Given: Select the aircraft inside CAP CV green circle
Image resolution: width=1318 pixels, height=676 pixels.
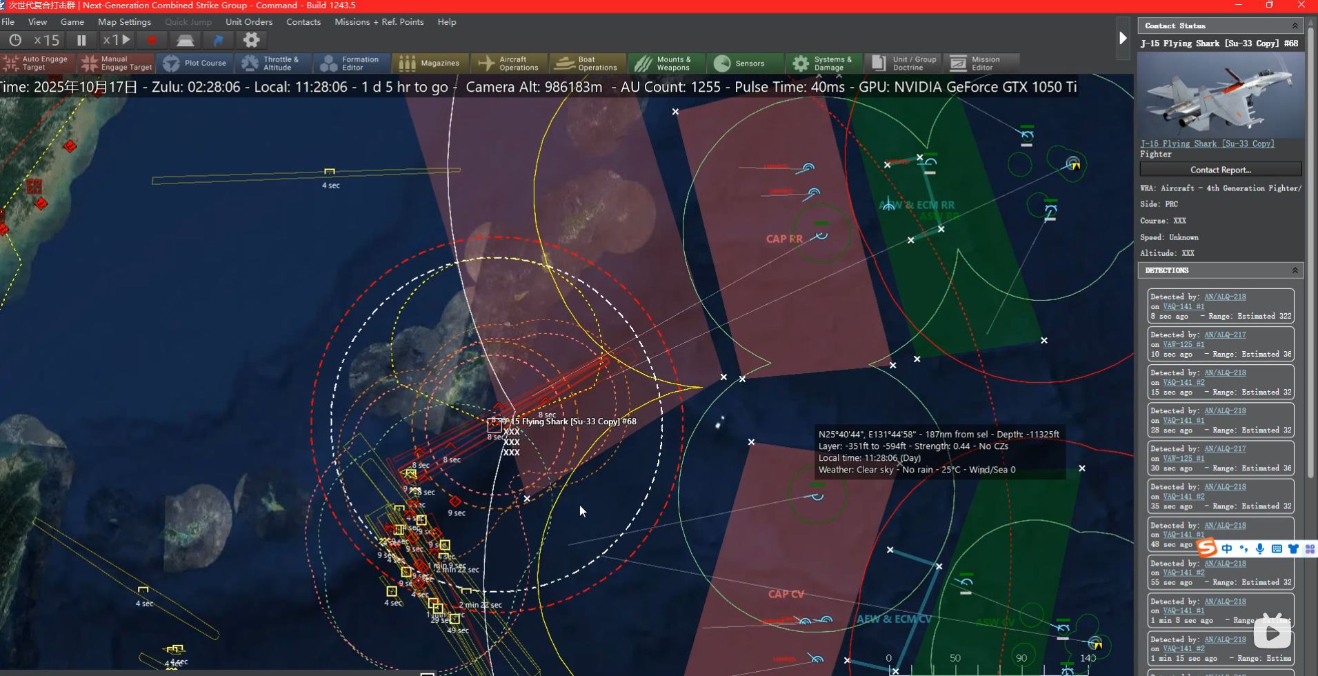Looking at the screenshot, I should coord(817,495).
